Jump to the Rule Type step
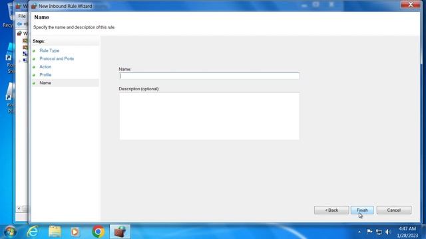This screenshot has width=426, height=239. click(49, 50)
